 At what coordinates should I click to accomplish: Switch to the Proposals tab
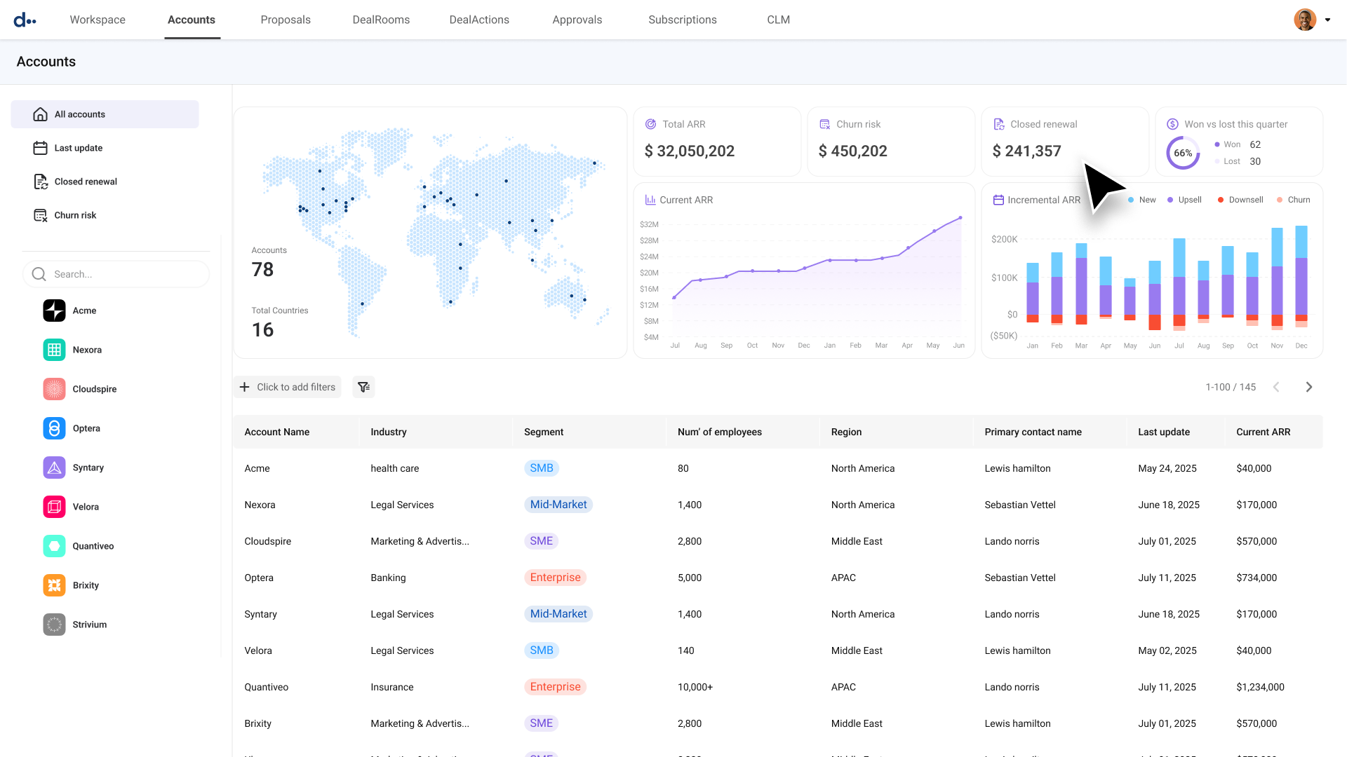click(286, 20)
